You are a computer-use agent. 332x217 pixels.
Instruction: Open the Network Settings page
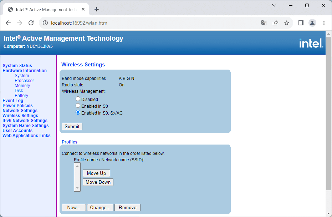tap(20, 111)
